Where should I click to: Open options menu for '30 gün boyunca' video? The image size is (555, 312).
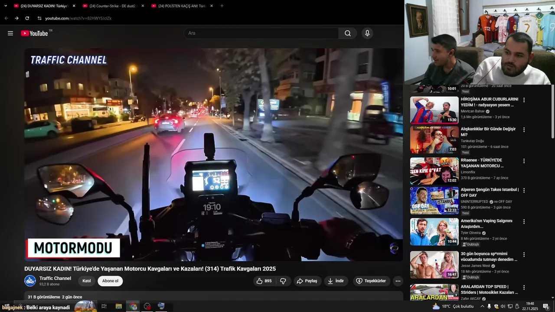pyautogui.click(x=524, y=254)
